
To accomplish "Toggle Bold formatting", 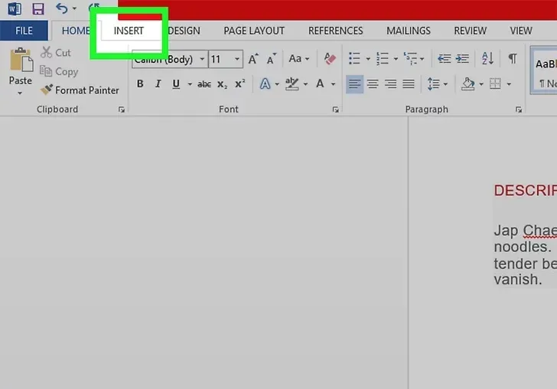I will [x=140, y=84].
